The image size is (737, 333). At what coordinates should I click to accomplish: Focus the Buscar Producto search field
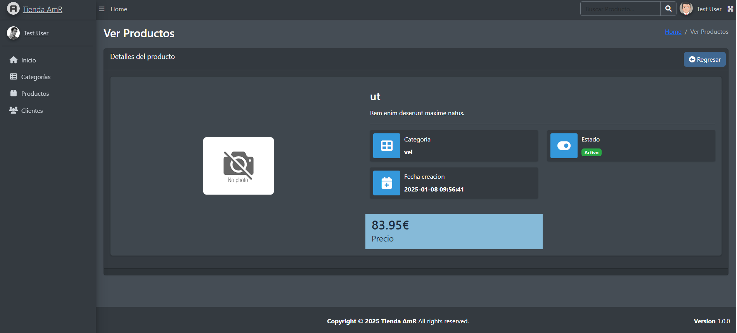[620, 9]
